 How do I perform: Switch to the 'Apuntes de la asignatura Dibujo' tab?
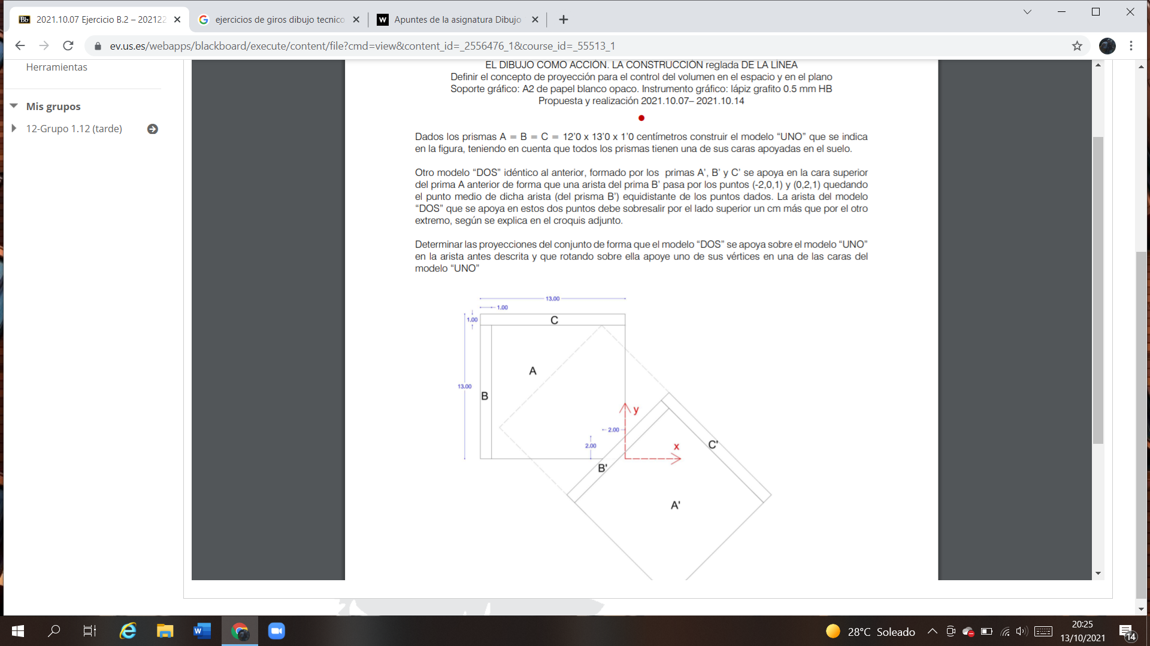click(458, 20)
